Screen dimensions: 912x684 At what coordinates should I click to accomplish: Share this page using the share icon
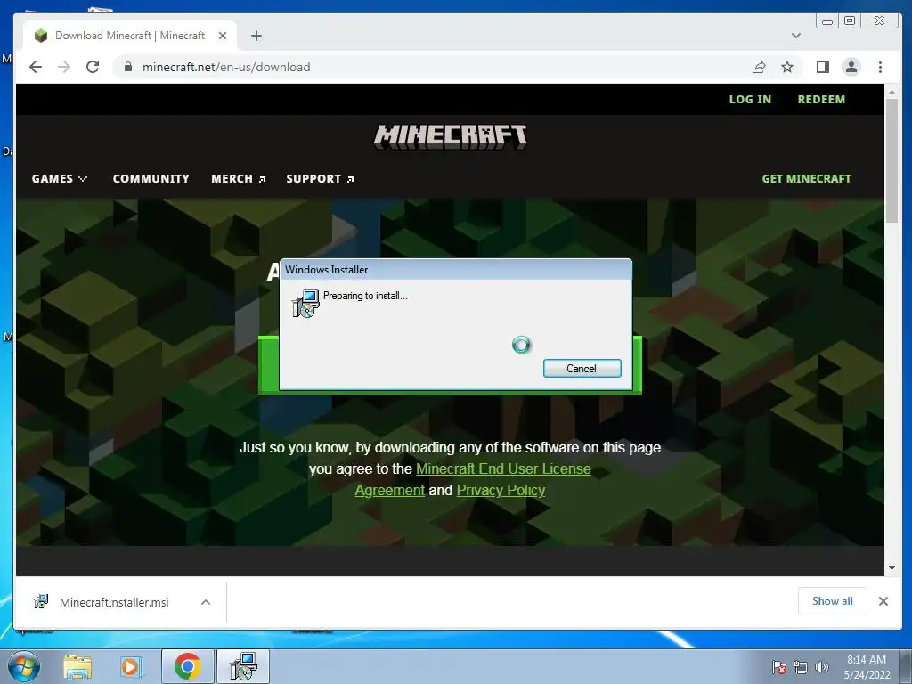click(759, 67)
